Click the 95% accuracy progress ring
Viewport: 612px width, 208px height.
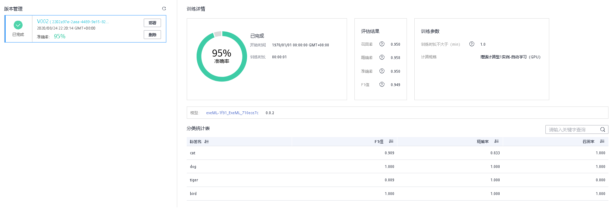click(222, 56)
